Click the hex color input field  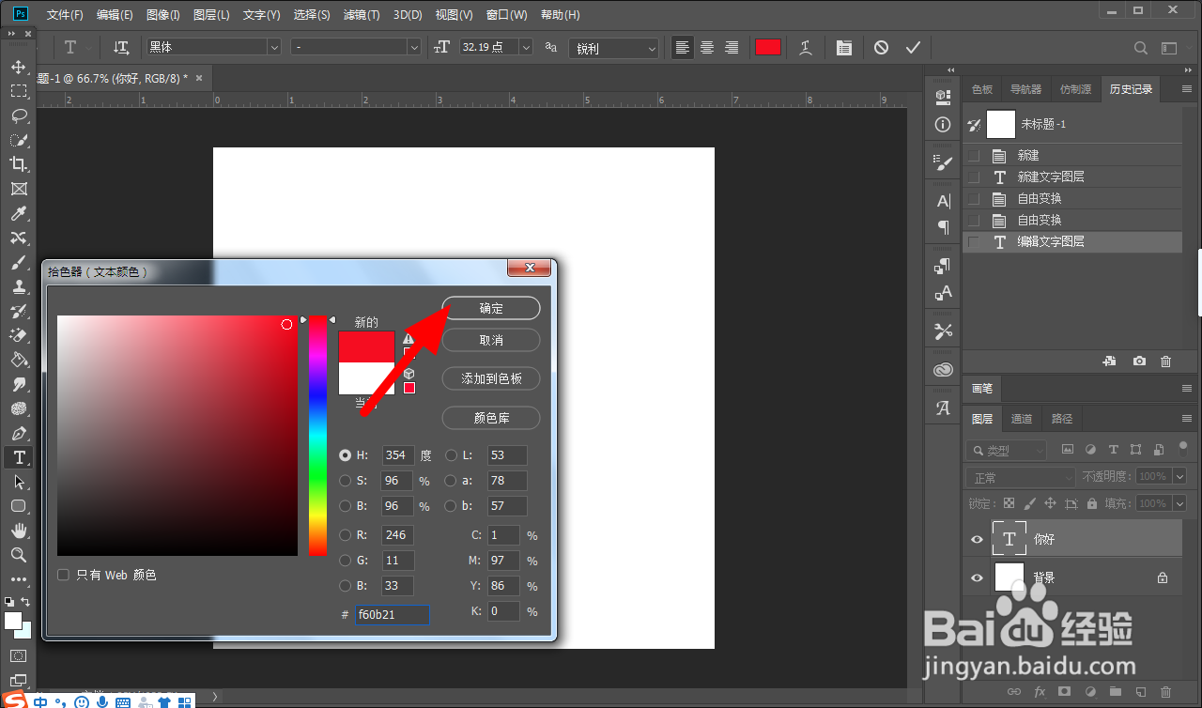392,615
